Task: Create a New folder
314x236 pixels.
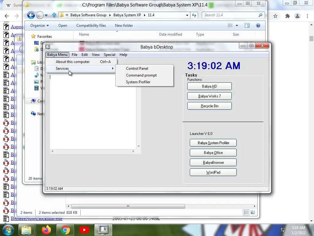Action: (x=124, y=26)
